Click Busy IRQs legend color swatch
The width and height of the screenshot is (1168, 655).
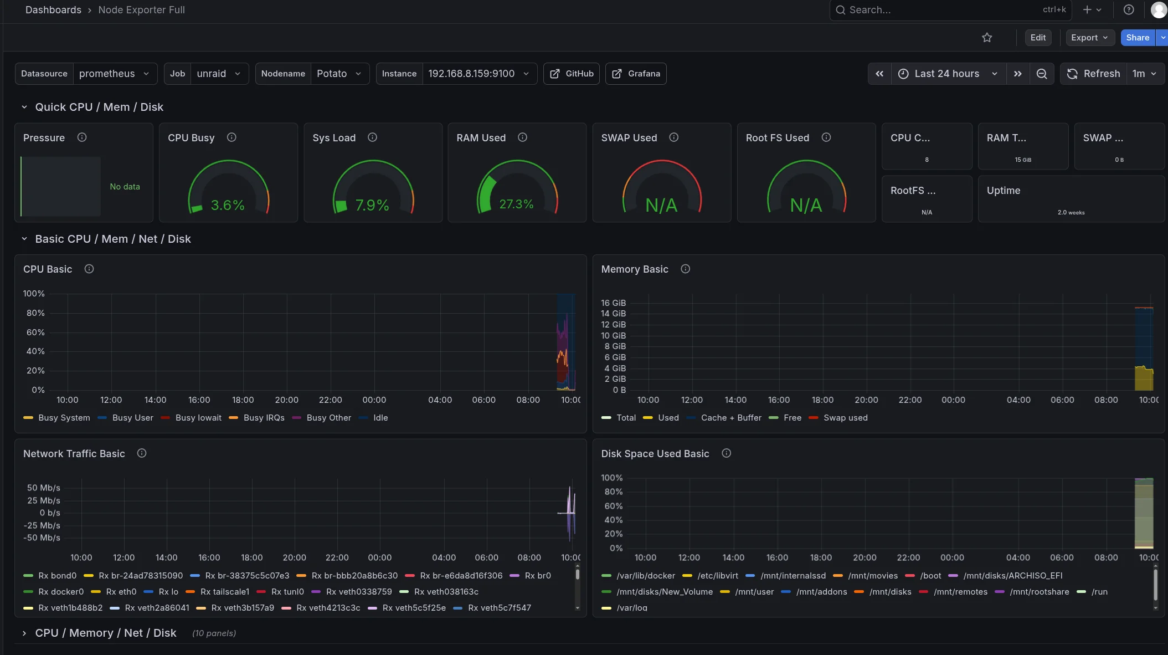[x=233, y=418]
